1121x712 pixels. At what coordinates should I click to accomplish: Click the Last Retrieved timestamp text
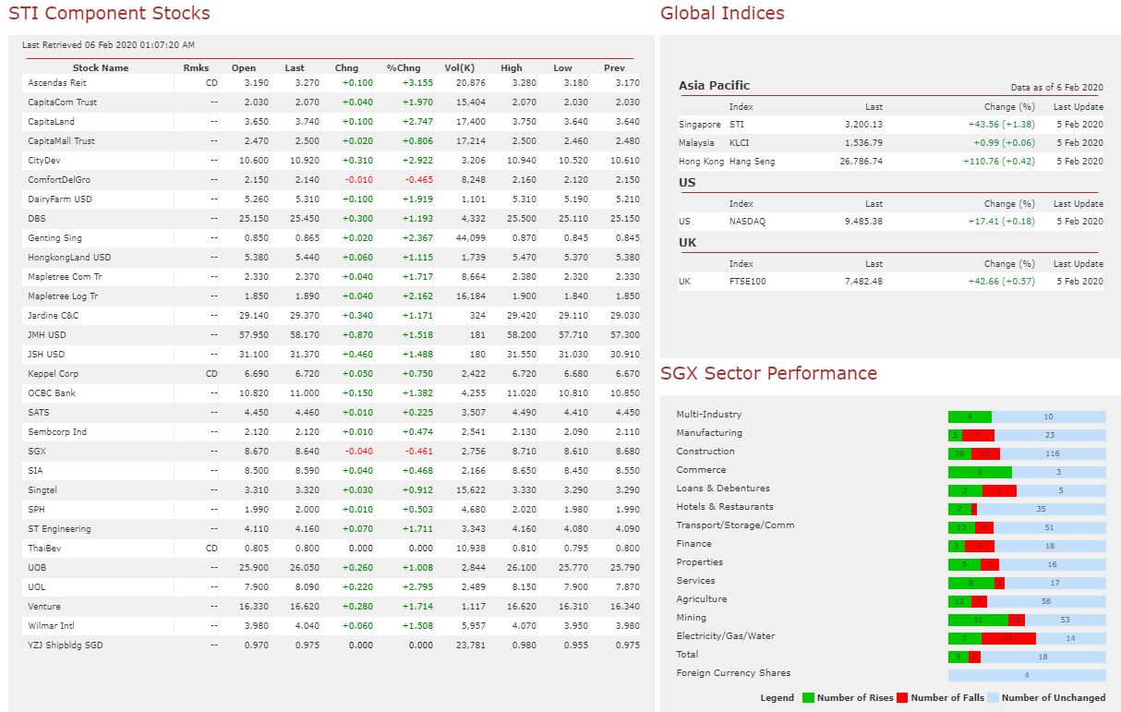108,44
